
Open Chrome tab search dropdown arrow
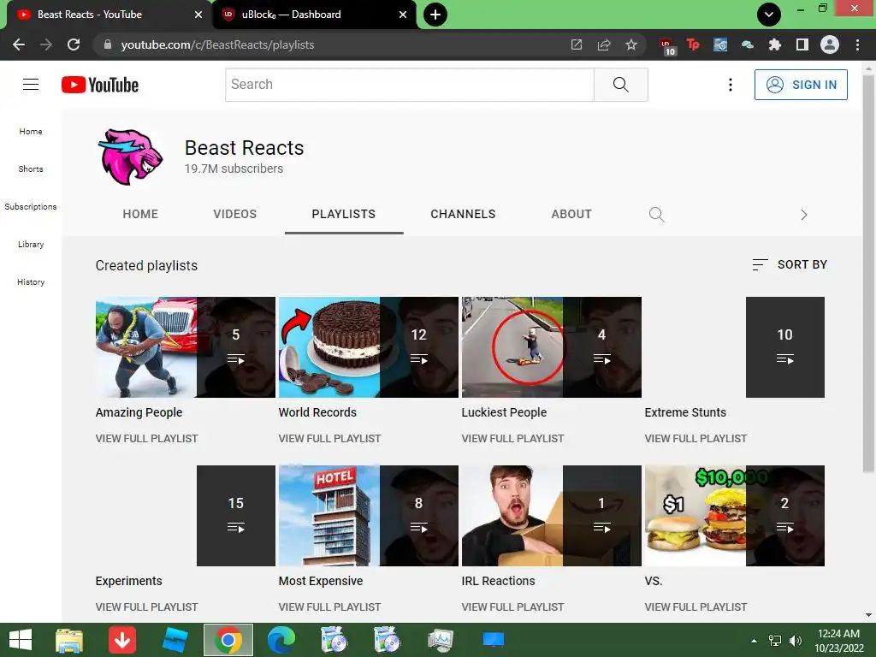point(769,15)
